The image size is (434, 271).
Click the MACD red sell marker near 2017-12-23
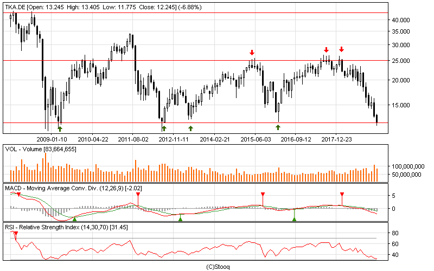pyautogui.click(x=342, y=195)
